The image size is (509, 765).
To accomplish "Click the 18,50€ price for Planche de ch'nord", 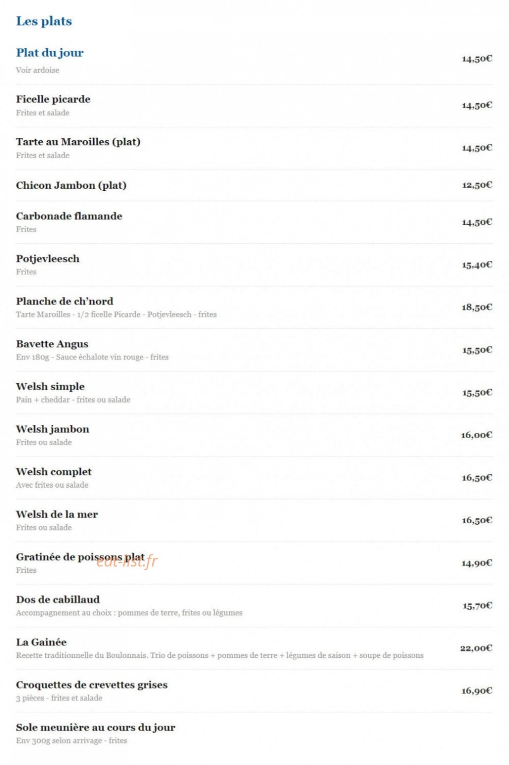I will pos(477,307).
